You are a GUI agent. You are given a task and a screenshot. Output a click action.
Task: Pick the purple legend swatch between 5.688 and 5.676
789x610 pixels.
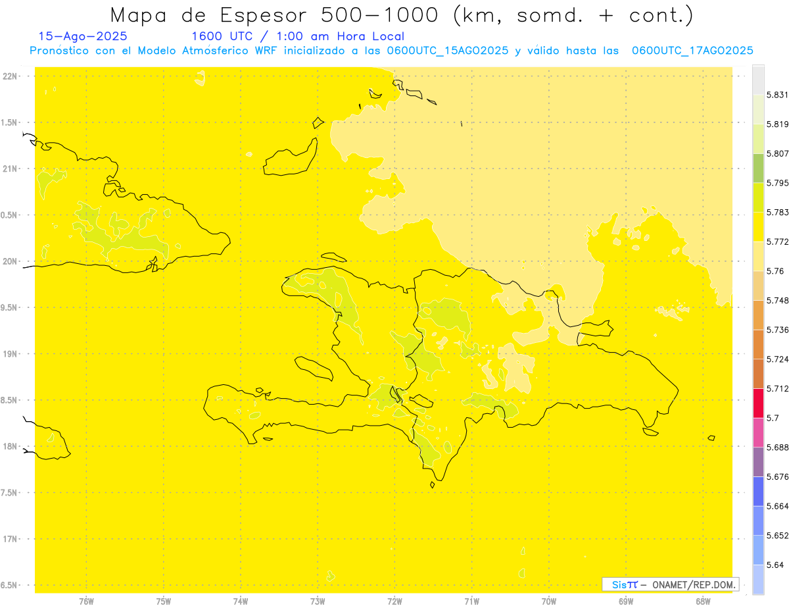758,462
